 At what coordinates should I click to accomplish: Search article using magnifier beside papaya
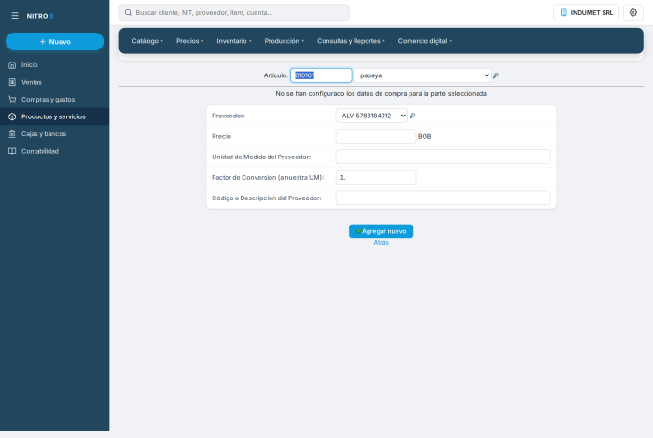496,75
